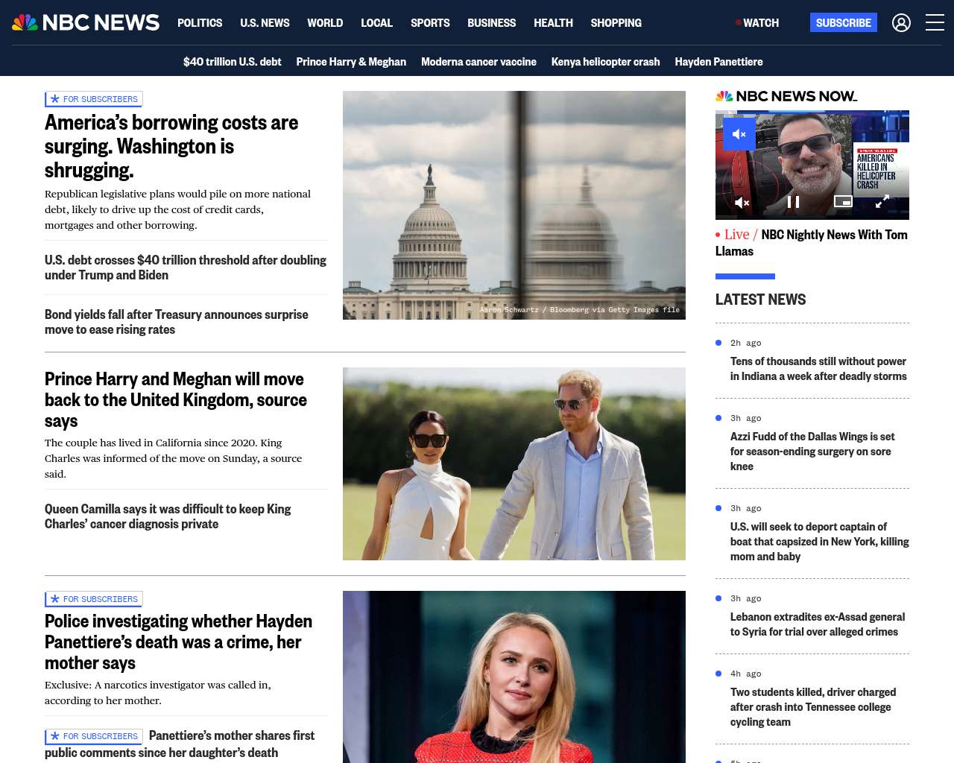Open the Prince Harry & Meghan trending topic
Image resolution: width=954 pixels, height=763 pixels.
(x=351, y=62)
